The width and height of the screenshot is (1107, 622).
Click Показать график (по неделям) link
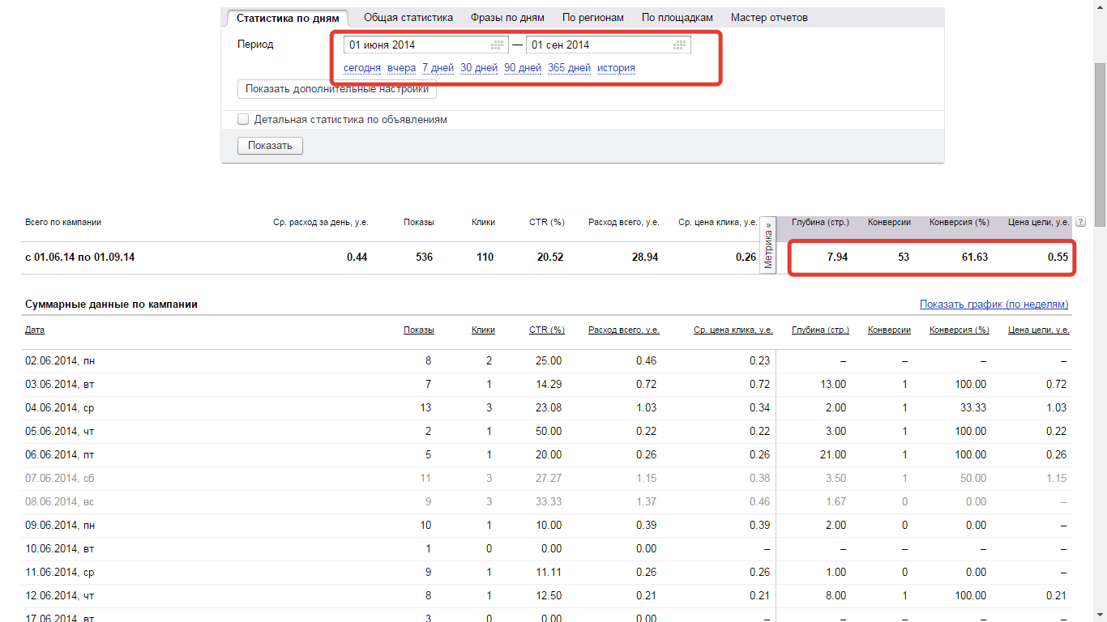[994, 305]
